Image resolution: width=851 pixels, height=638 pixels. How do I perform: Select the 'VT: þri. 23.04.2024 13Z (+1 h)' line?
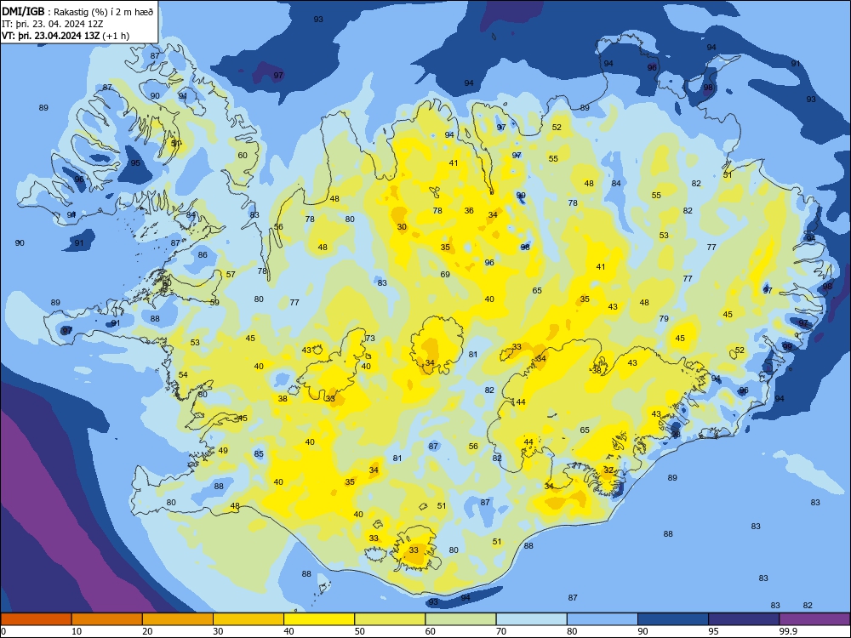click(x=66, y=36)
